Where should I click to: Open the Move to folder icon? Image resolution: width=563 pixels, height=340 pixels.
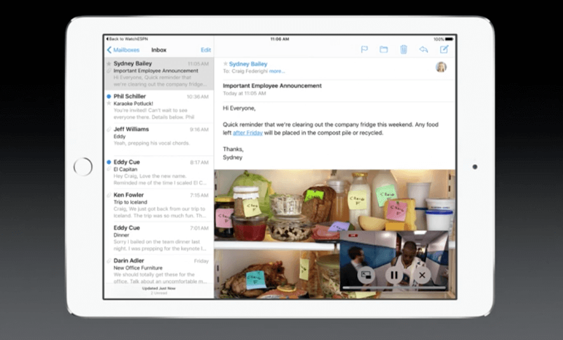384,49
